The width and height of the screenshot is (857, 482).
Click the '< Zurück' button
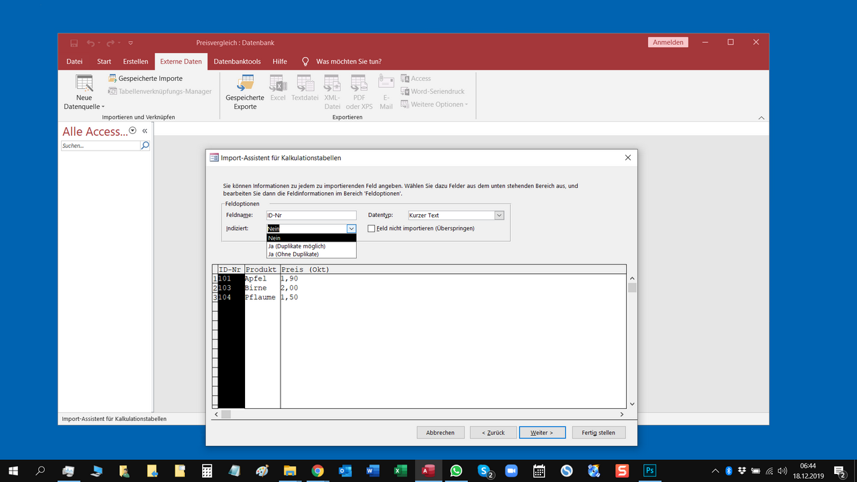coord(493,432)
